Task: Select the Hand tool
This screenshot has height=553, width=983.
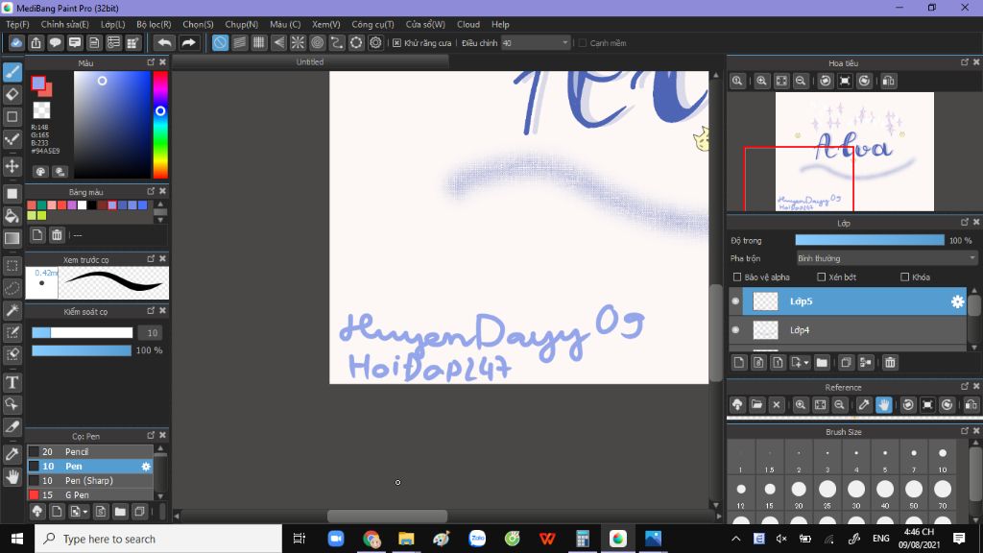Action: click(12, 477)
